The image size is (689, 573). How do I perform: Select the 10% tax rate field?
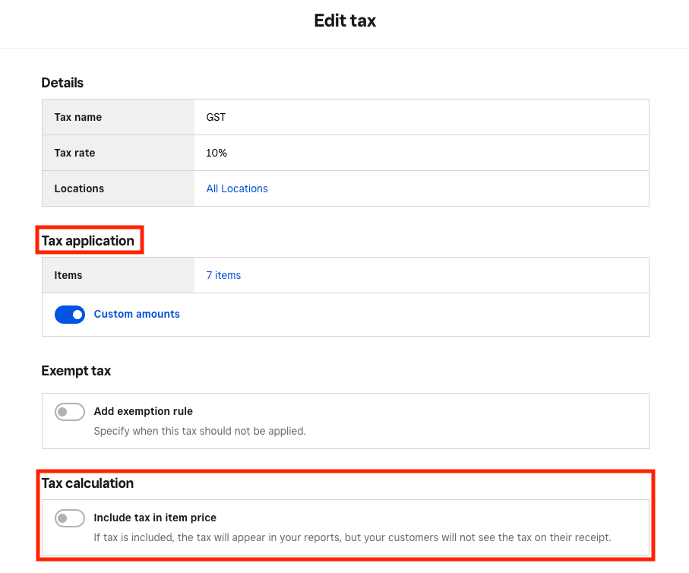pos(422,153)
